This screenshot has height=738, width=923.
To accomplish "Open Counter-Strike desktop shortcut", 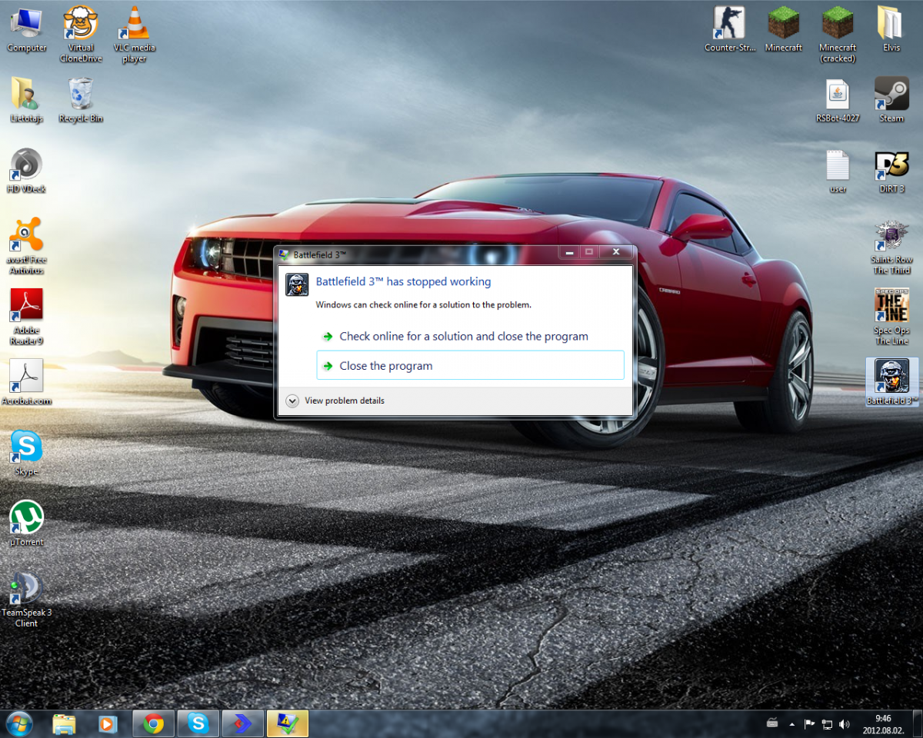I will coord(730,29).
